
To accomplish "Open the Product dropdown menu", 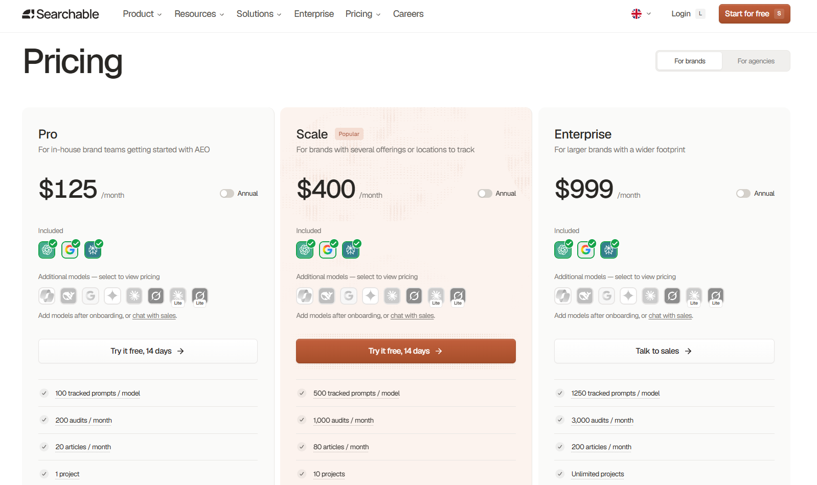I will coord(142,14).
